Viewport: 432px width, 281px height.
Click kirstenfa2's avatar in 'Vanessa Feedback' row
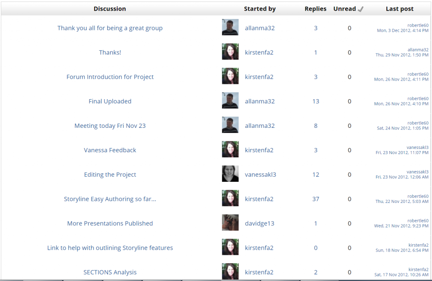pos(230,150)
